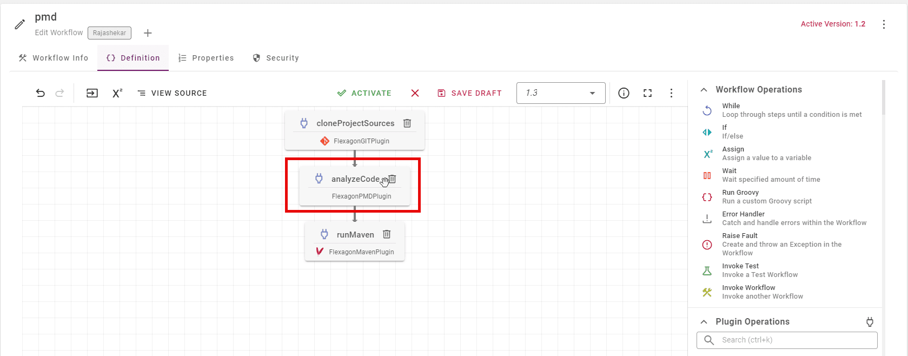Toggle the fullscreen expand icon
Image resolution: width=908 pixels, height=356 pixels.
(x=647, y=93)
